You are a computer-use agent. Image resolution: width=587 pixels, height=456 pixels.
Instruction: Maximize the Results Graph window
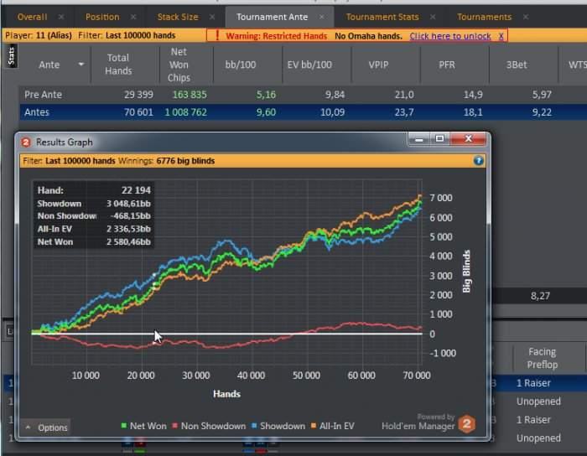(x=439, y=139)
